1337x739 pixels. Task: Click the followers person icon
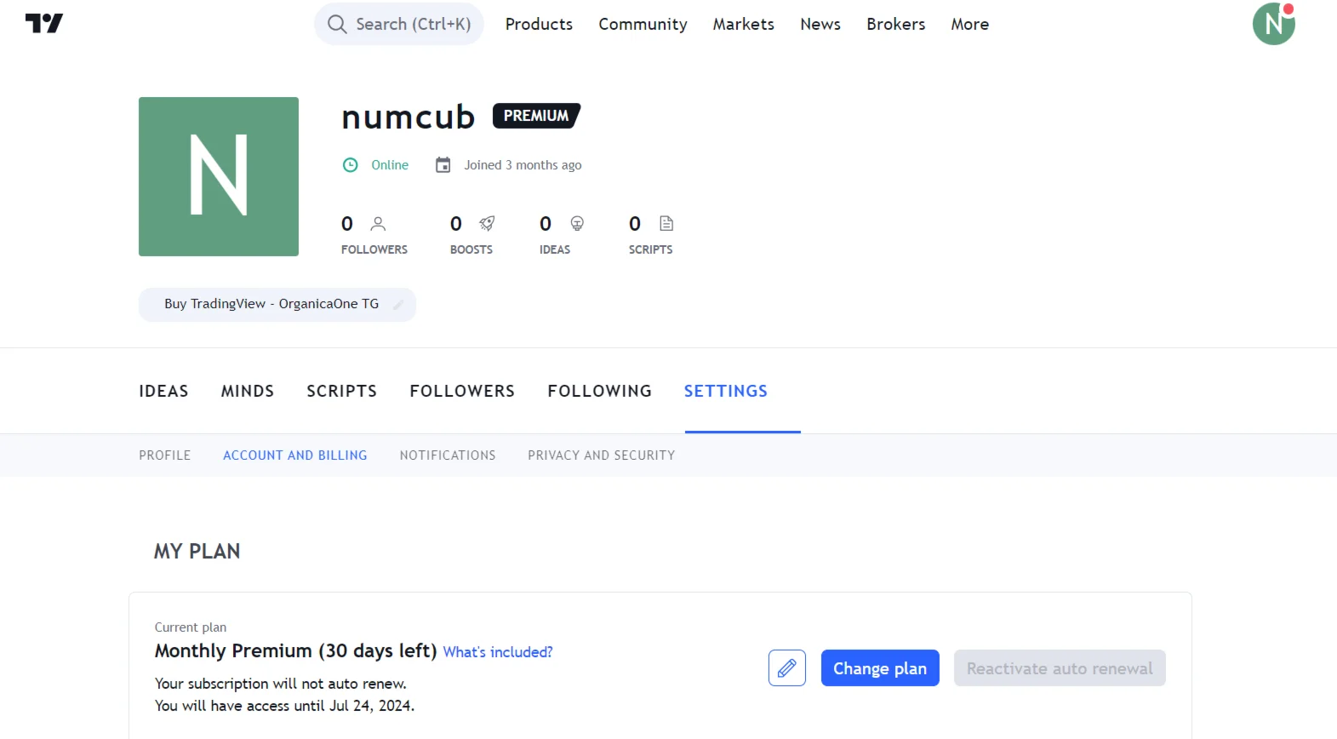point(378,224)
